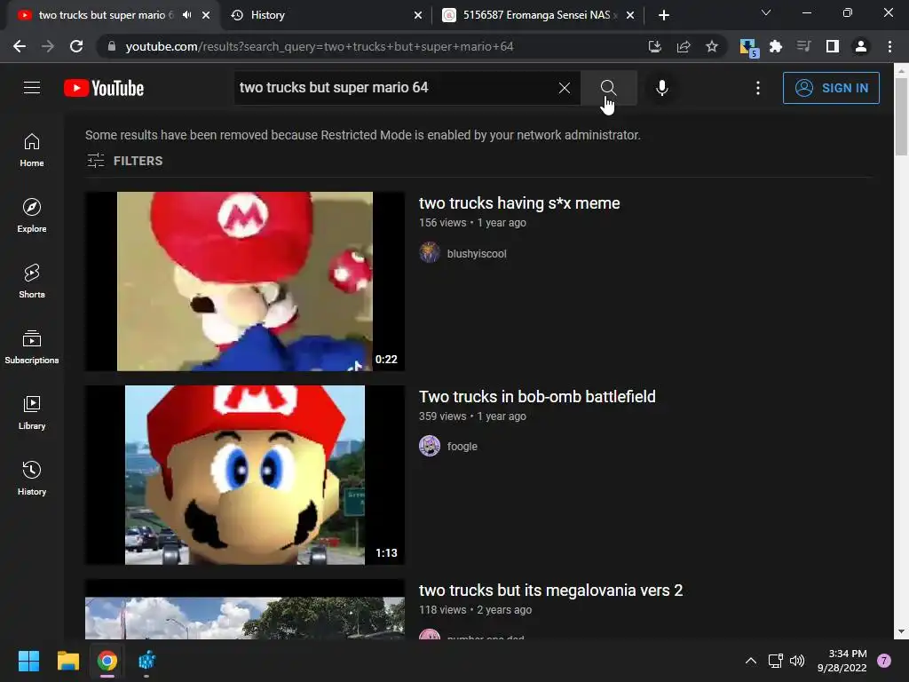Mute the tab via speaker icon
This screenshot has width=909, height=682.
[x=186, y=15]
